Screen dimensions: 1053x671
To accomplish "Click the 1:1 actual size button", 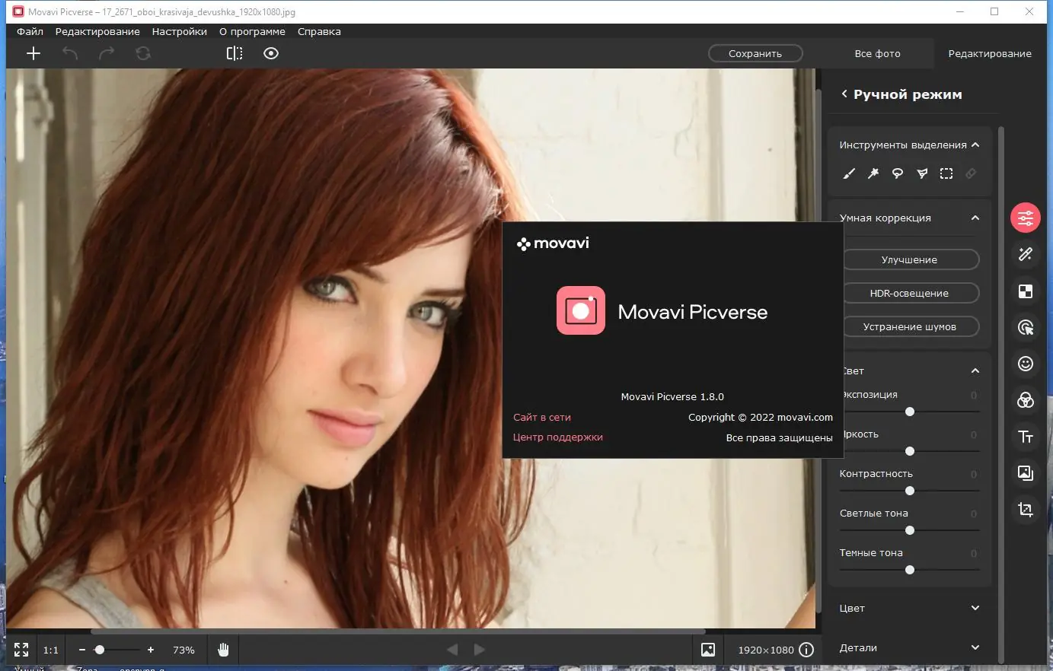I will [51, 650].
